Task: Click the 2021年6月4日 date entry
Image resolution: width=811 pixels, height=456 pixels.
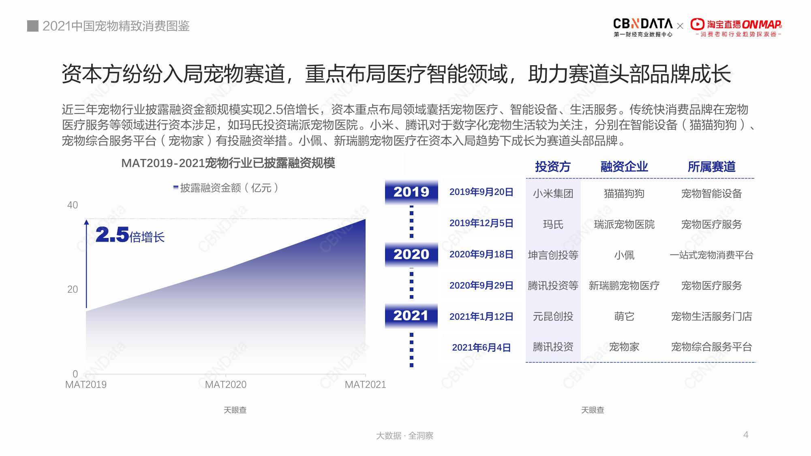Action: pyautogui.click(x=481, y=347)
